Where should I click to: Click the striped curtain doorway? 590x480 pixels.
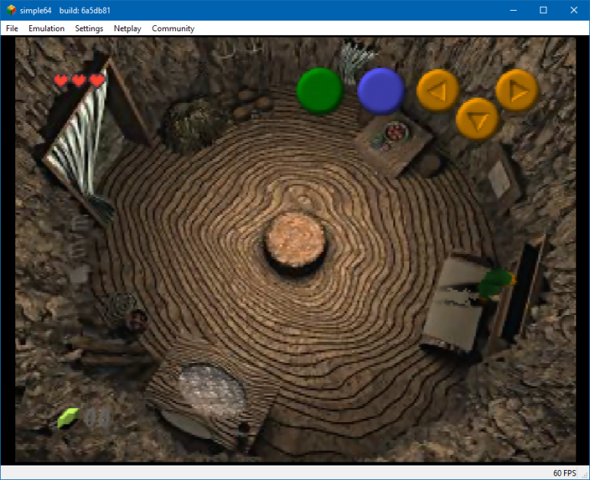click(x=81, y=140)
